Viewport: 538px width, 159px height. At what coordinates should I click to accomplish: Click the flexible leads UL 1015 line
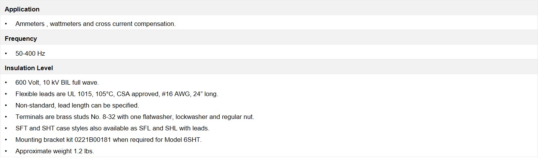click(117, 94)
